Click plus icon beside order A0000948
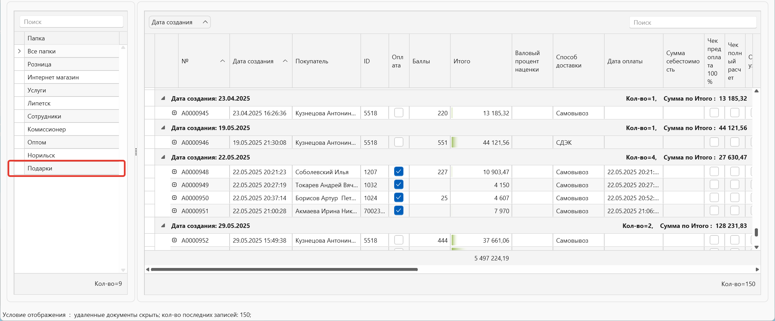Viewport: 775px width, 321px height. pos(174,172)
